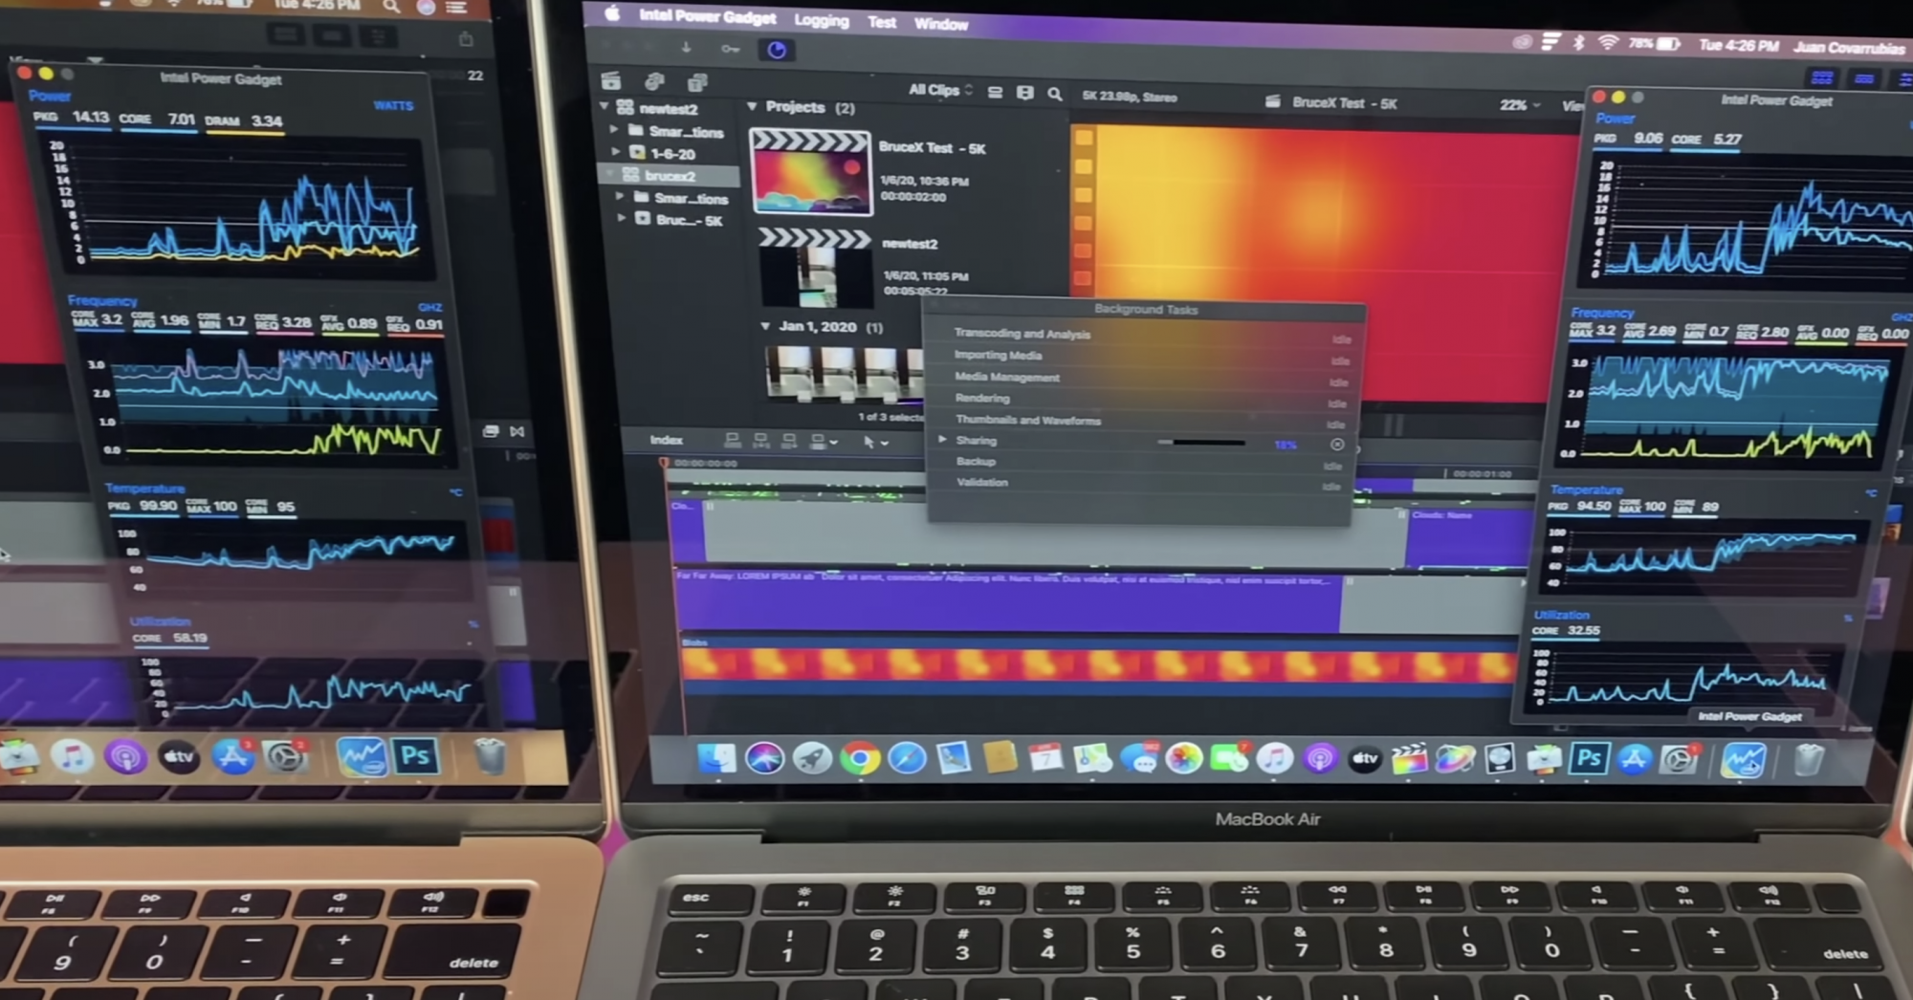This screenshot has height=1000, width=1913.
Task: Select the newtest2 project thumbnail
Action: (x=815, y=269)
